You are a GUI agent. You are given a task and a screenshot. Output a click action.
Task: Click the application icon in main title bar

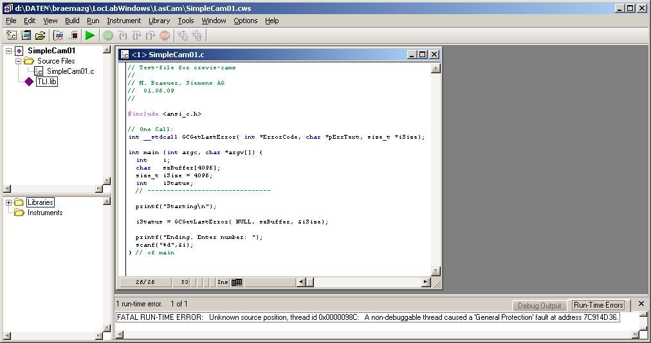click(8, 8)
